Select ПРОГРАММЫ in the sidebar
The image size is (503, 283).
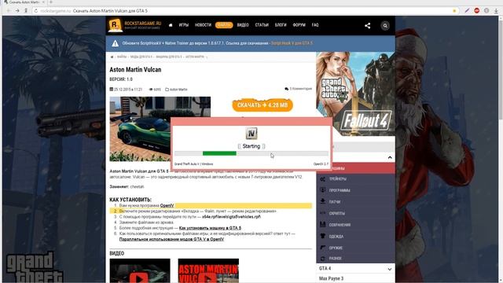pos(340,190)
